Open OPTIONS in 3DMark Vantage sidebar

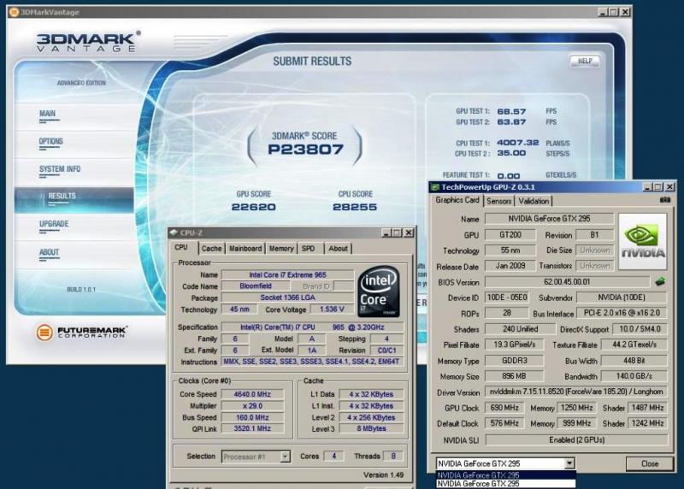coord(51,141)
